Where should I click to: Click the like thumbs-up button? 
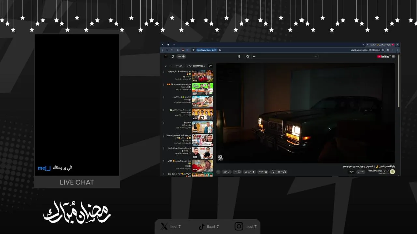tap(282, 172)
